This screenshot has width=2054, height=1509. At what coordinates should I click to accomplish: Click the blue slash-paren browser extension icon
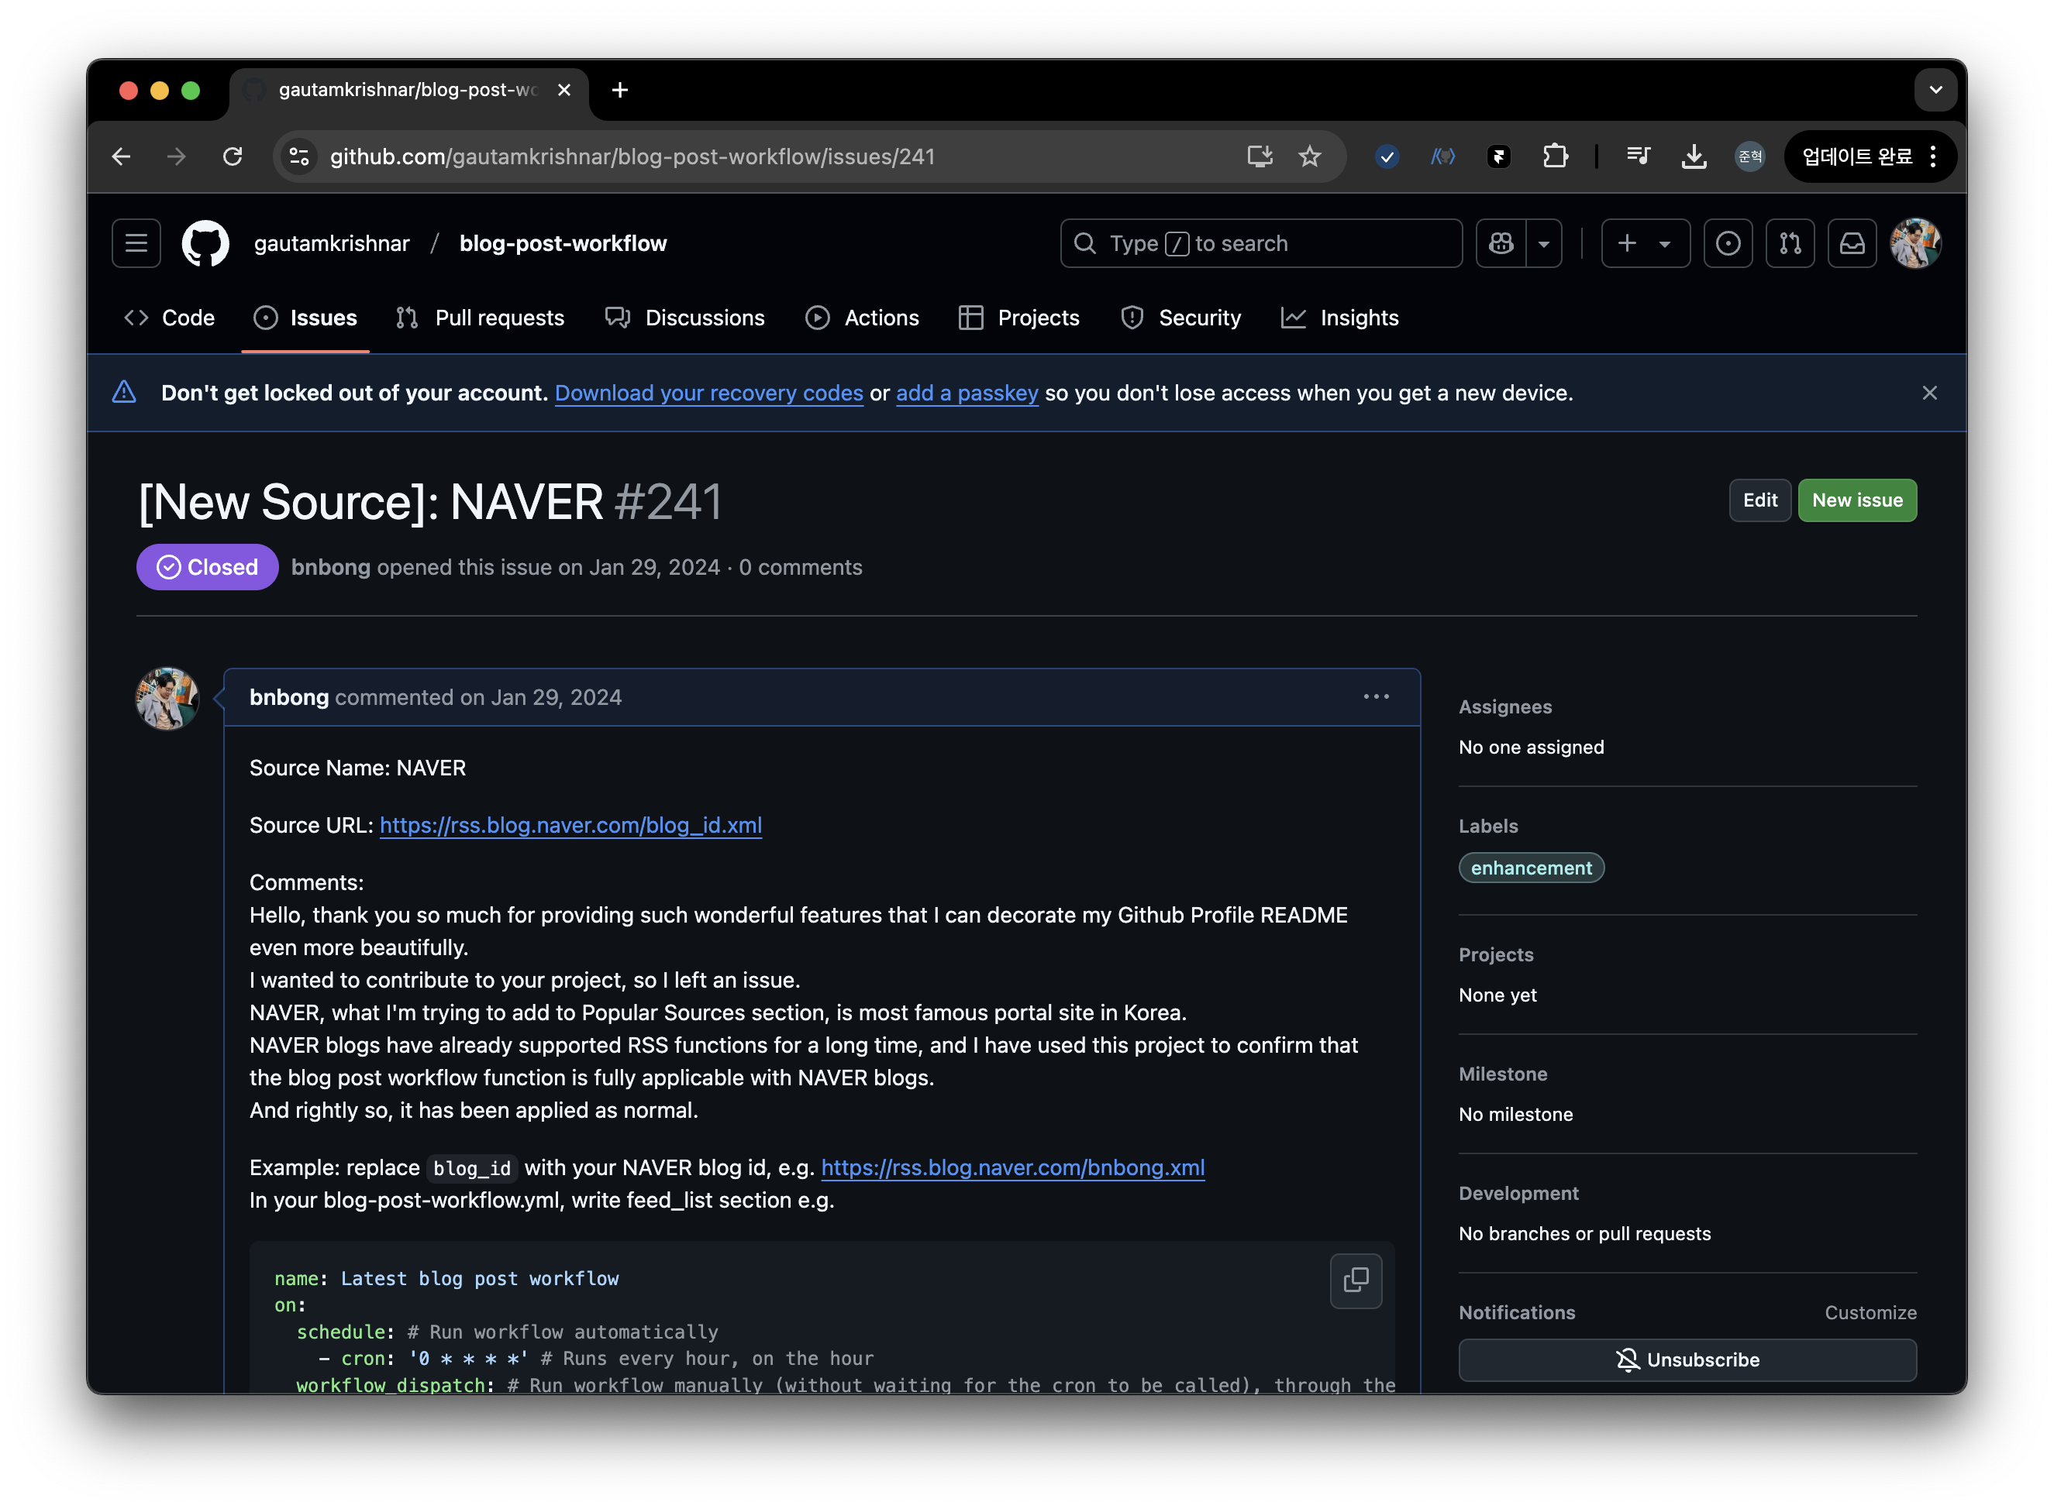click(1442, 156)
